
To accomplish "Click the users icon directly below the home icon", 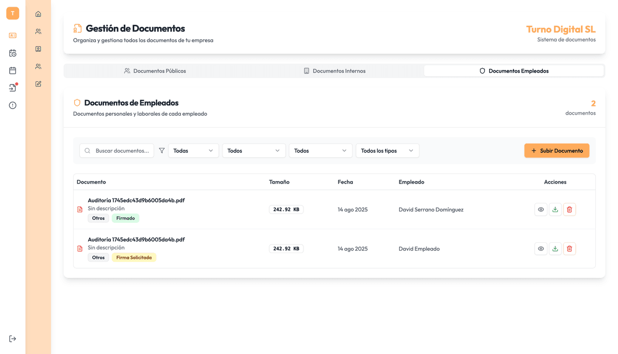I will [x=38, y=31].
